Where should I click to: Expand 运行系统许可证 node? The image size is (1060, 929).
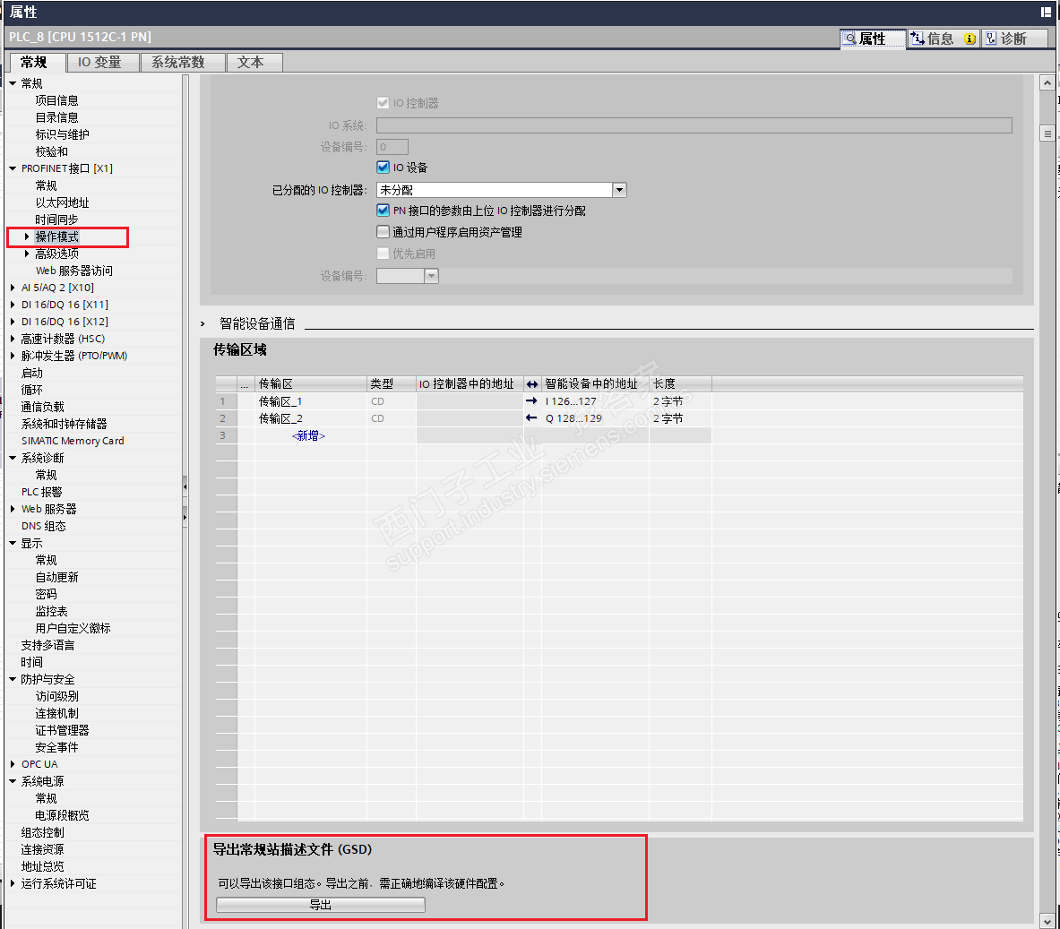(x=13, y=883)
